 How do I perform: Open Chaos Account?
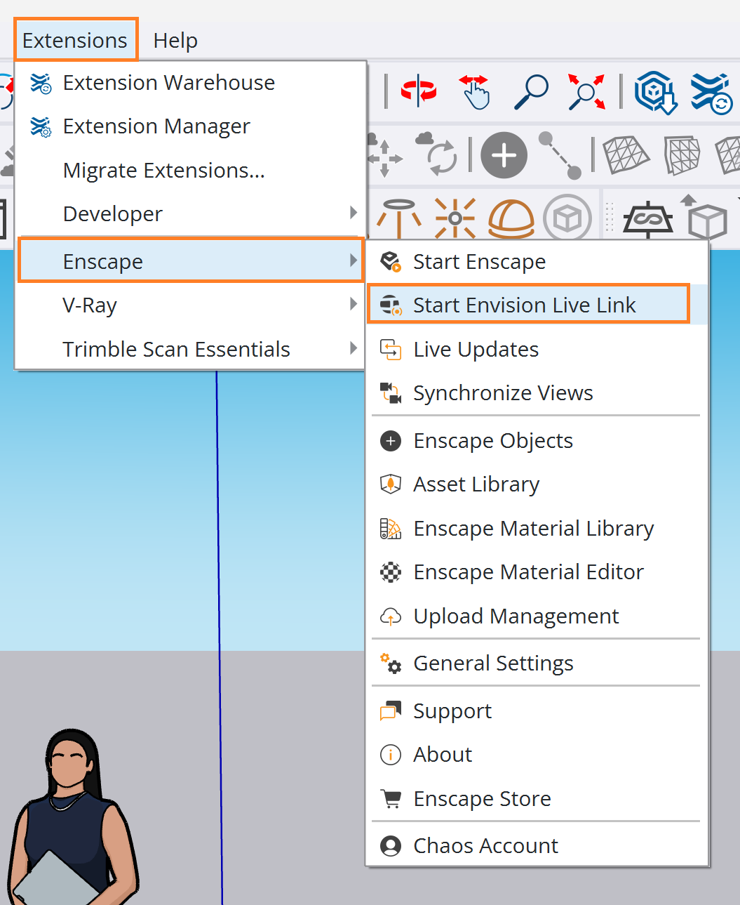pos(537,846)
